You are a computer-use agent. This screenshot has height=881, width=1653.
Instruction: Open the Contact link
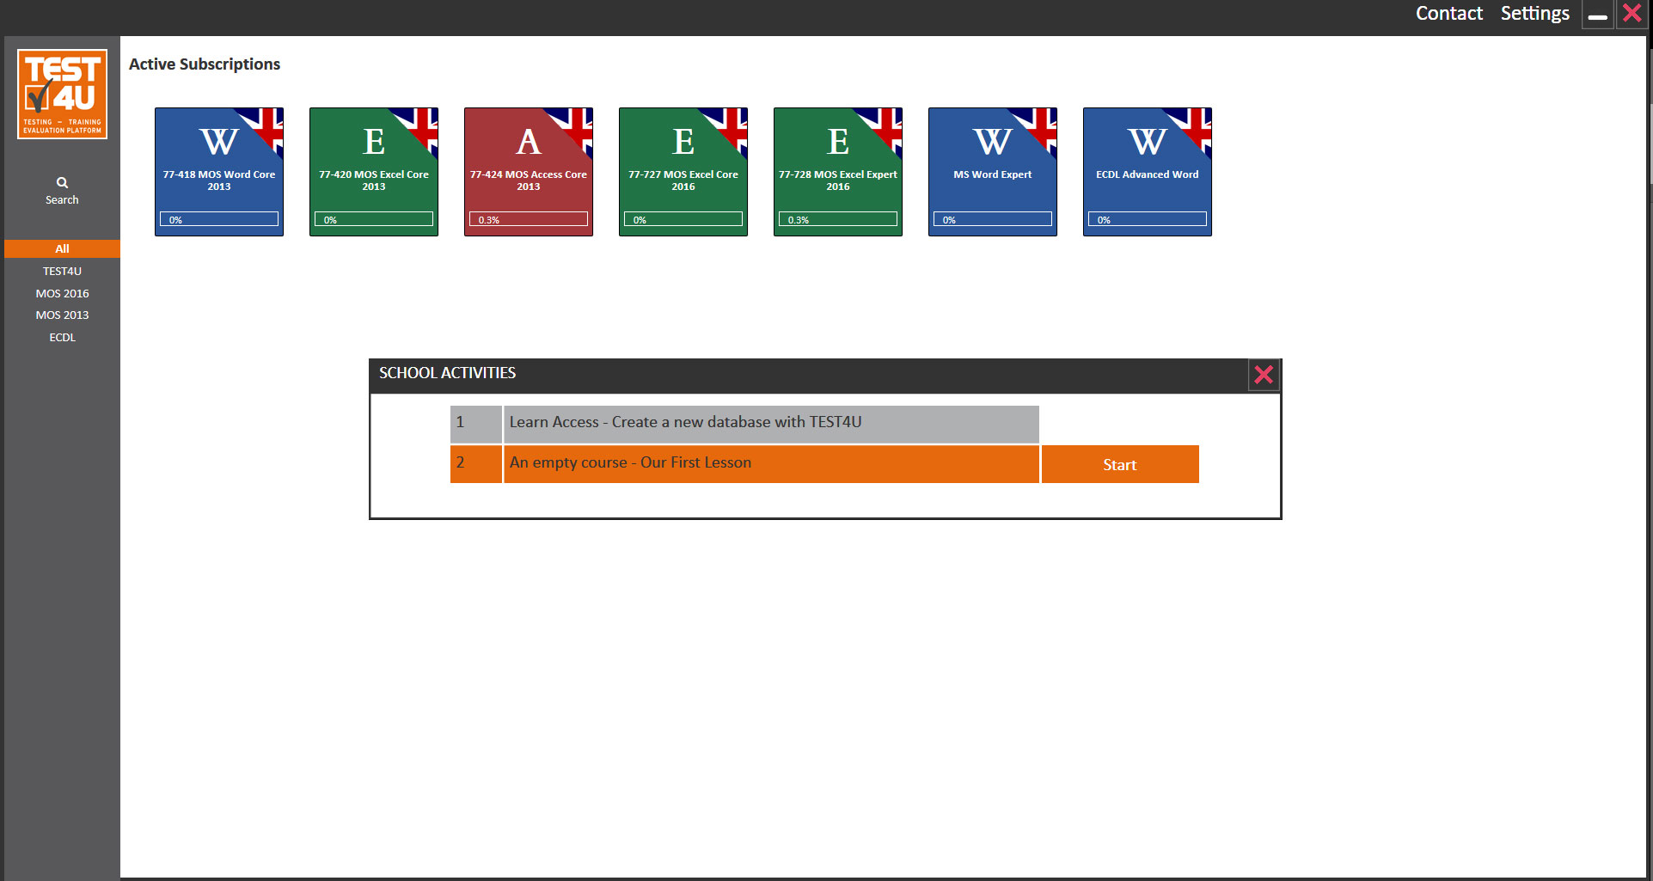pos(1449,14)
